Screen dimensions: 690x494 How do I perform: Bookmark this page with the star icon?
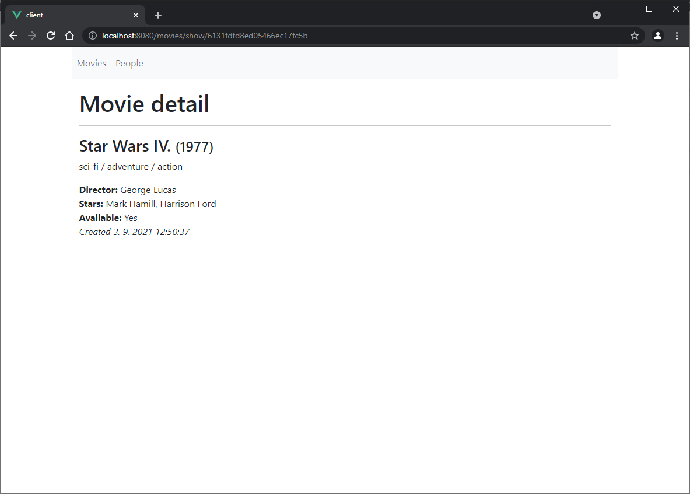tap(635, 36)
